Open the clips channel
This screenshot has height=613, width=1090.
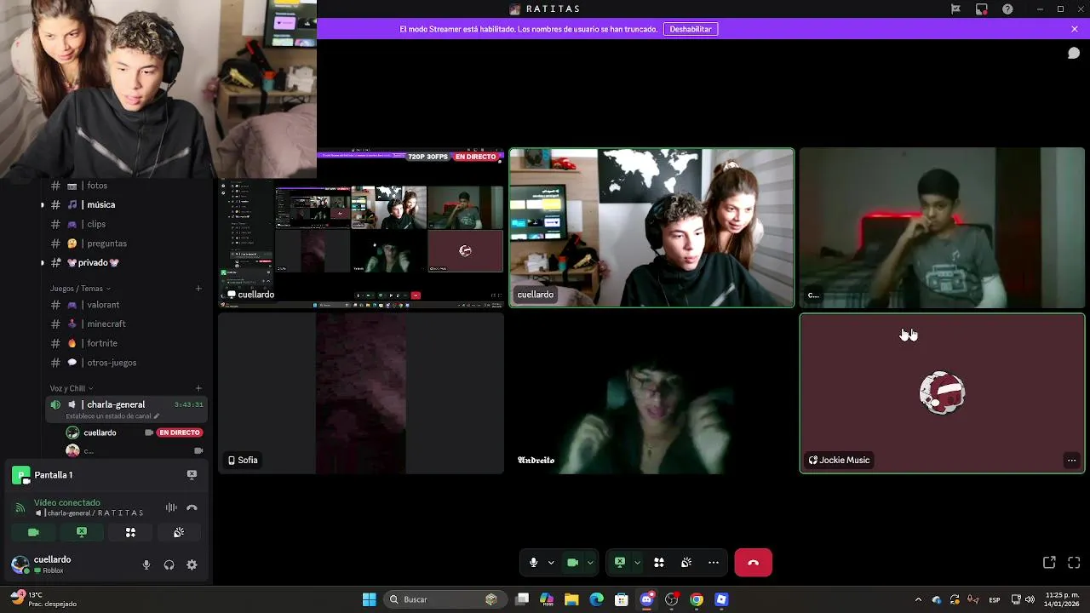[x=128, y=224]
